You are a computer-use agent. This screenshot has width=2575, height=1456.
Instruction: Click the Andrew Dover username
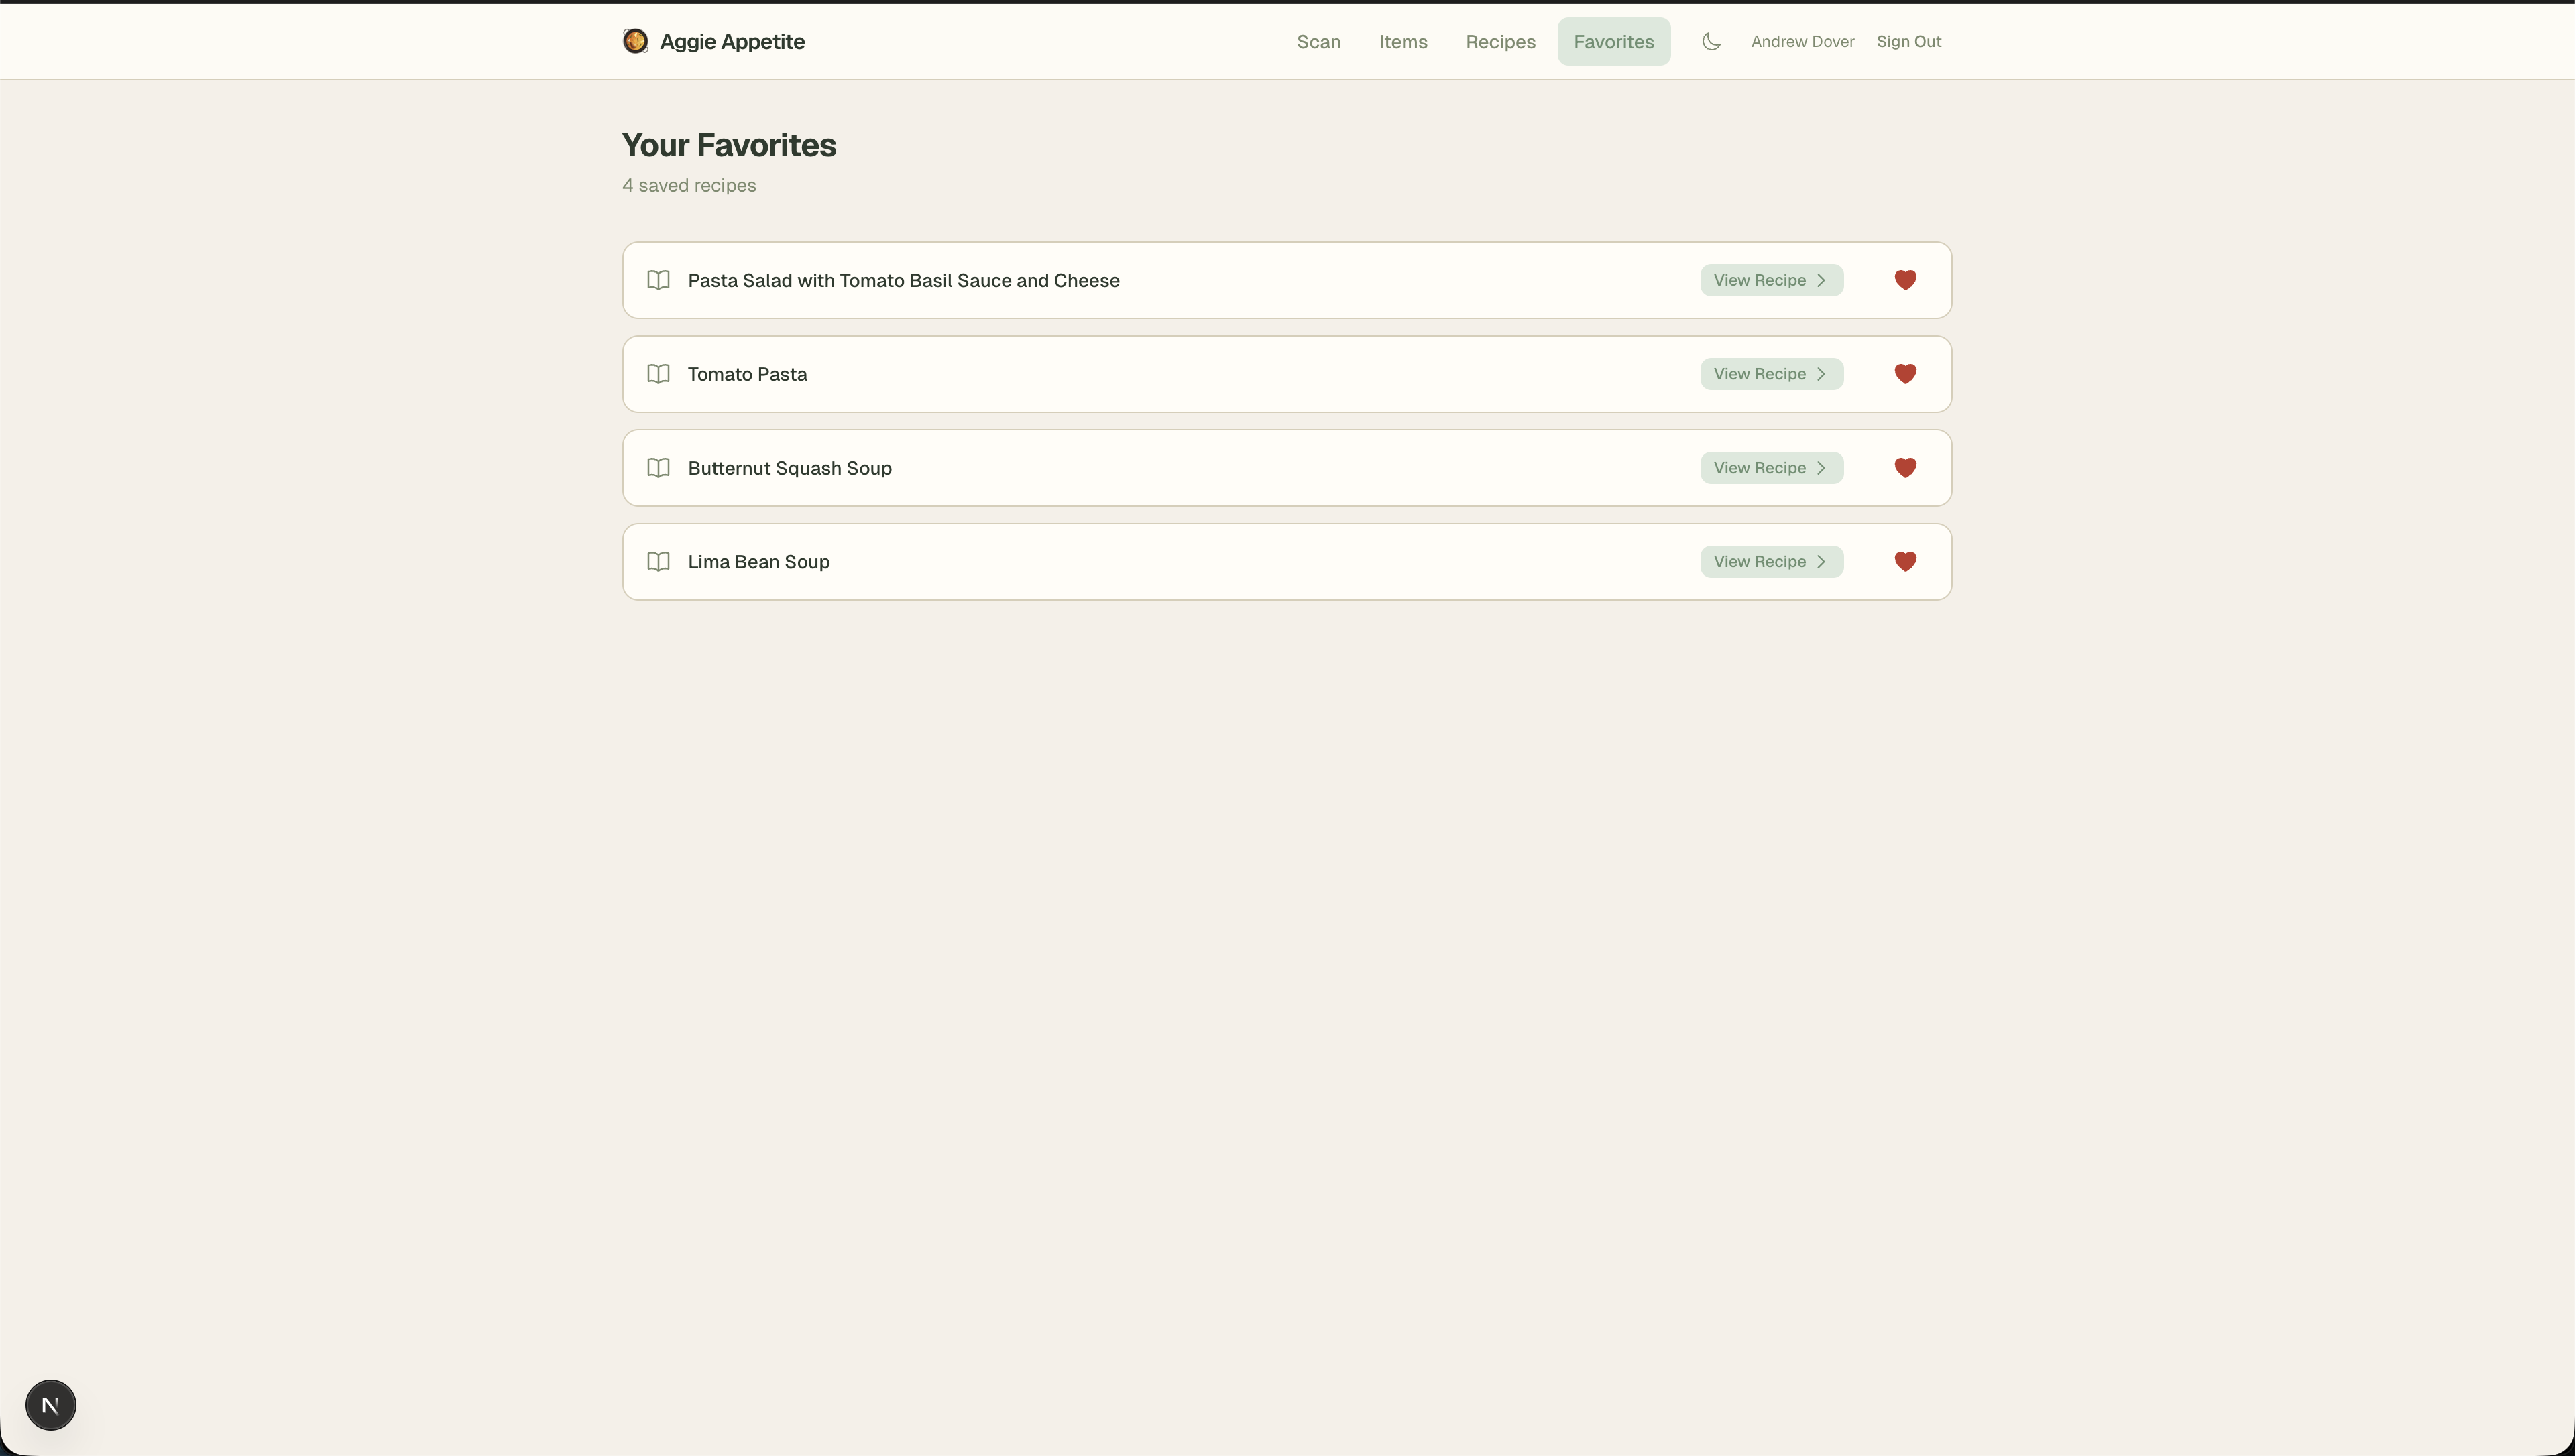pos(1802,42)
